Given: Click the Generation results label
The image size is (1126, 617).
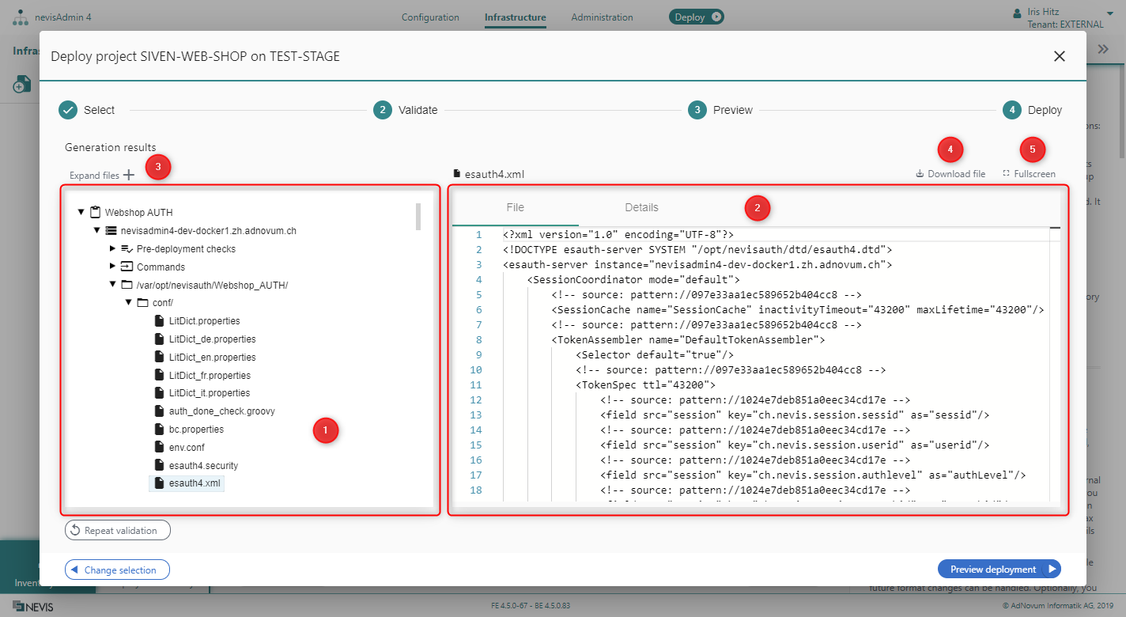Looking at the screenshot, I should pyautogui.click(x=111, y=147).
